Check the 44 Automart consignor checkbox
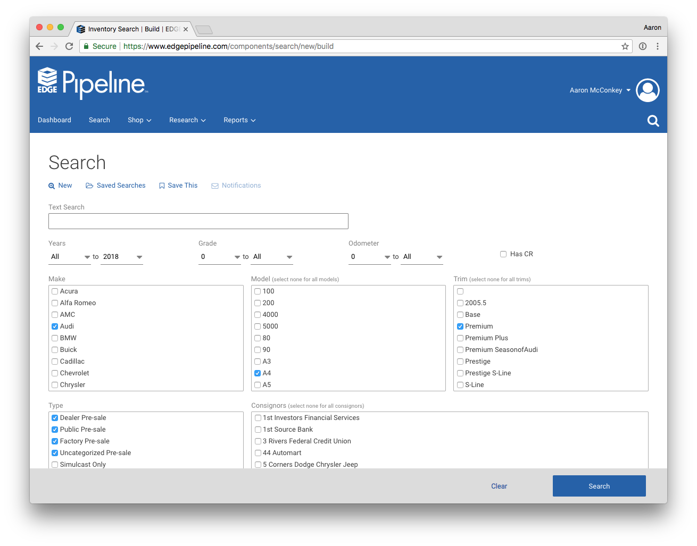 click(258, 453)
